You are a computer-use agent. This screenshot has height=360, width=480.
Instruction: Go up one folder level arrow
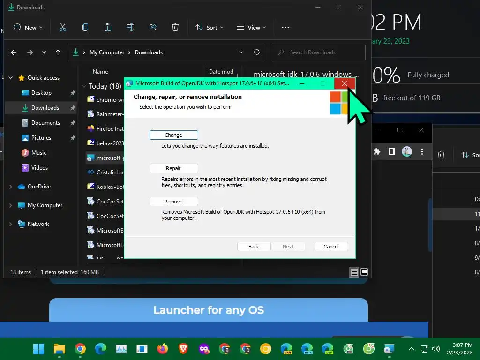pos(58,52)
